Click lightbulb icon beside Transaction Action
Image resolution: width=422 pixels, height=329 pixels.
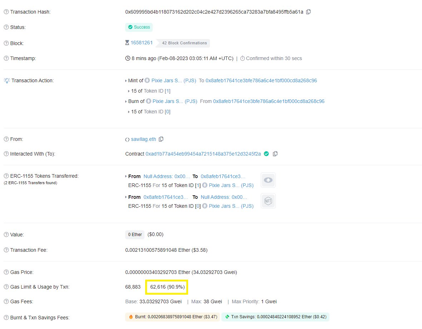pos(7,80)
